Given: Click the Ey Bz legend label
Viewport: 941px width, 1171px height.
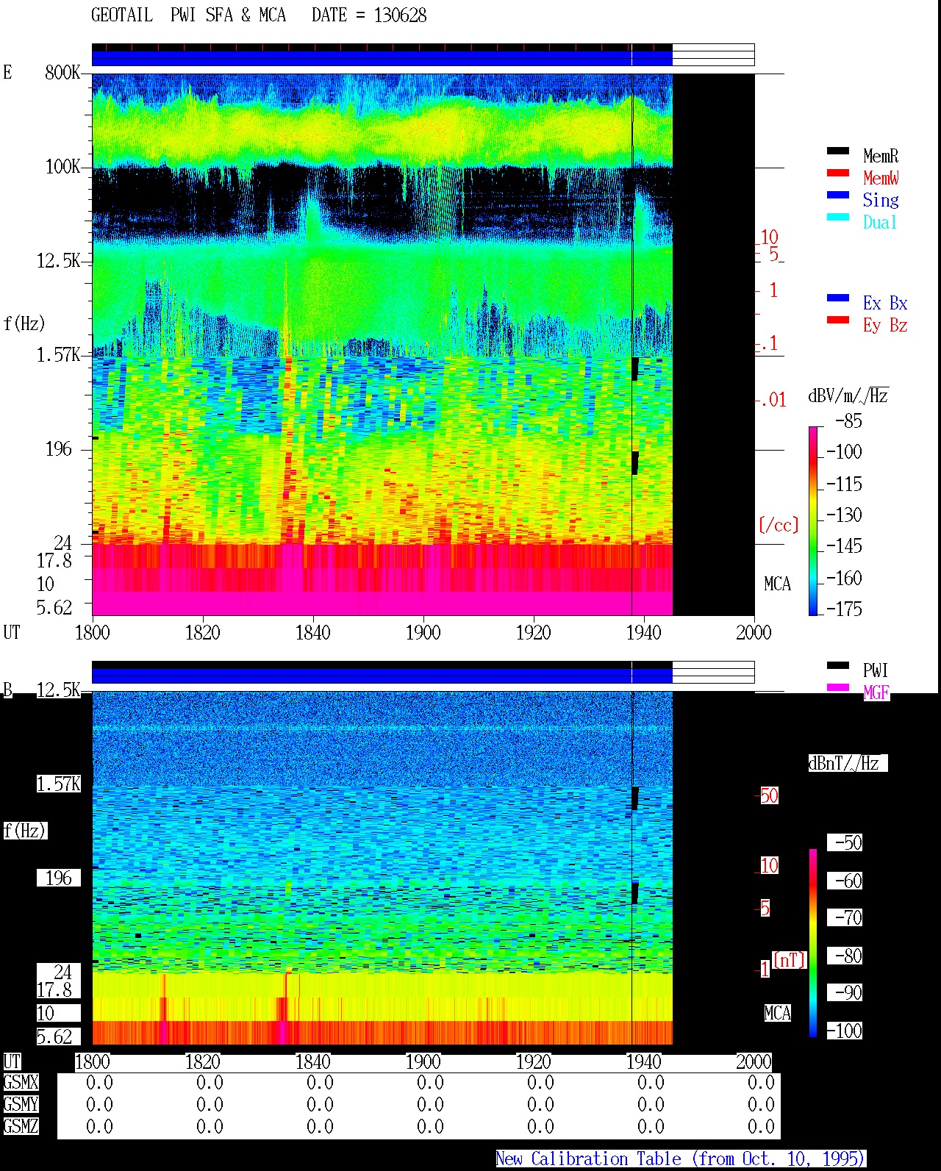Looking at the screenshot, I should (x=885, y=325).
